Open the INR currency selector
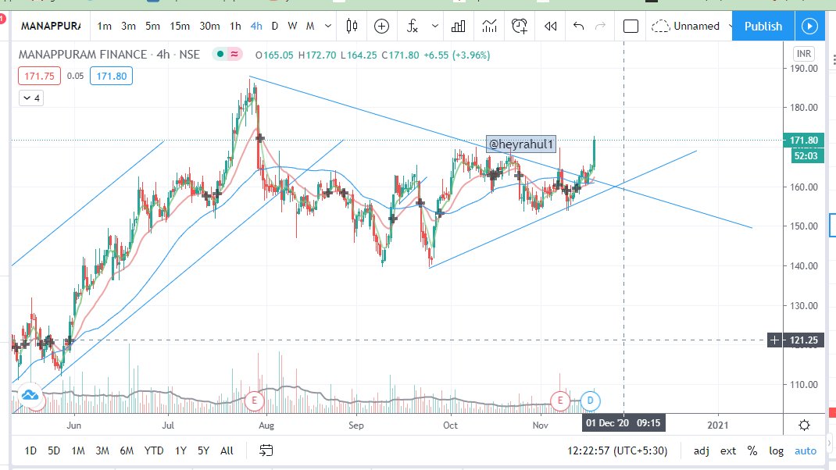Image resolution: width=836 pixels, height=470 pixels. point(803,54)
